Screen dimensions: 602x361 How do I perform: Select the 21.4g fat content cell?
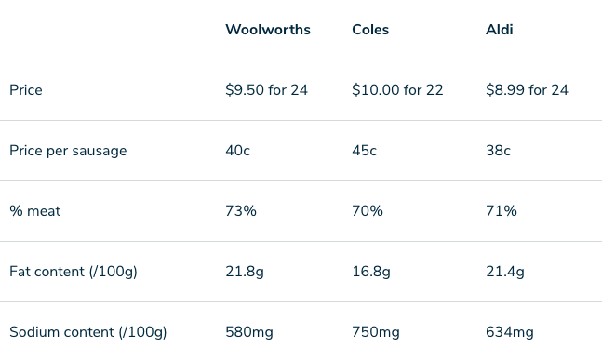click(505, 272)
